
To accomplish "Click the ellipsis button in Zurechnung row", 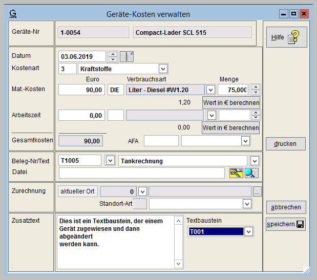I will (257, 191).
